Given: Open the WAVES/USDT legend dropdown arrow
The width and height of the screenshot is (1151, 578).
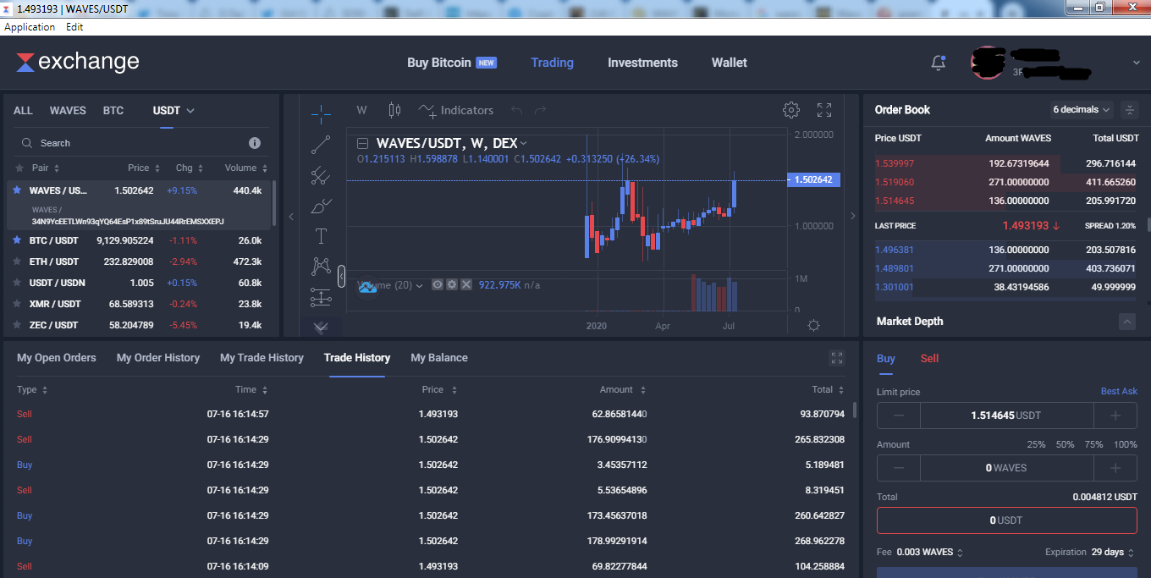Looking at the screenshot, I should pos(524,143).
